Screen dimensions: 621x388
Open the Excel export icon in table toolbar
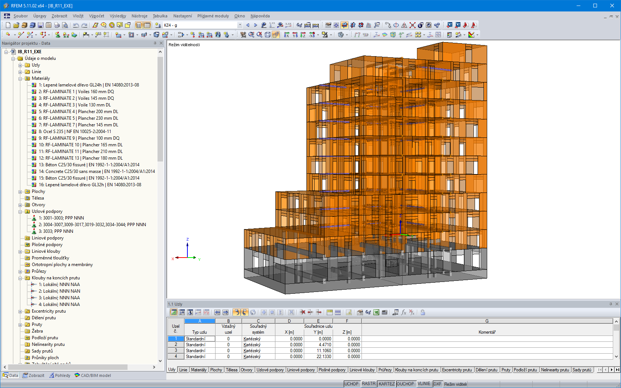pos(376,312)
